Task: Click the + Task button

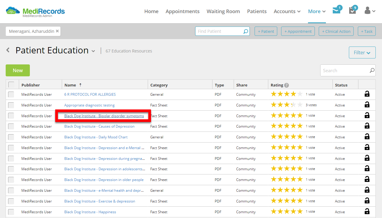Action: tap(367, 31)
